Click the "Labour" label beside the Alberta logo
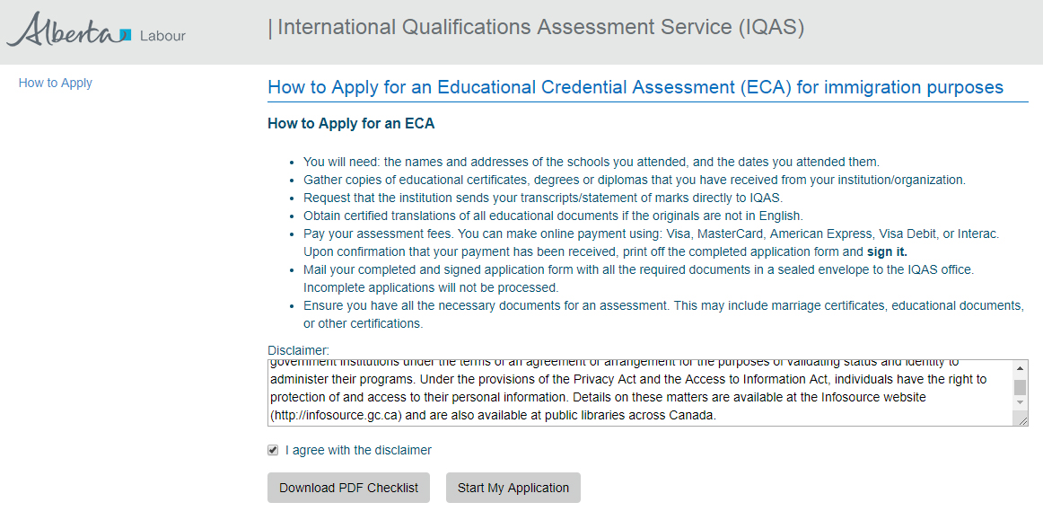The height and width of the screenshot is (520, 1043). (x=162, y=34)
